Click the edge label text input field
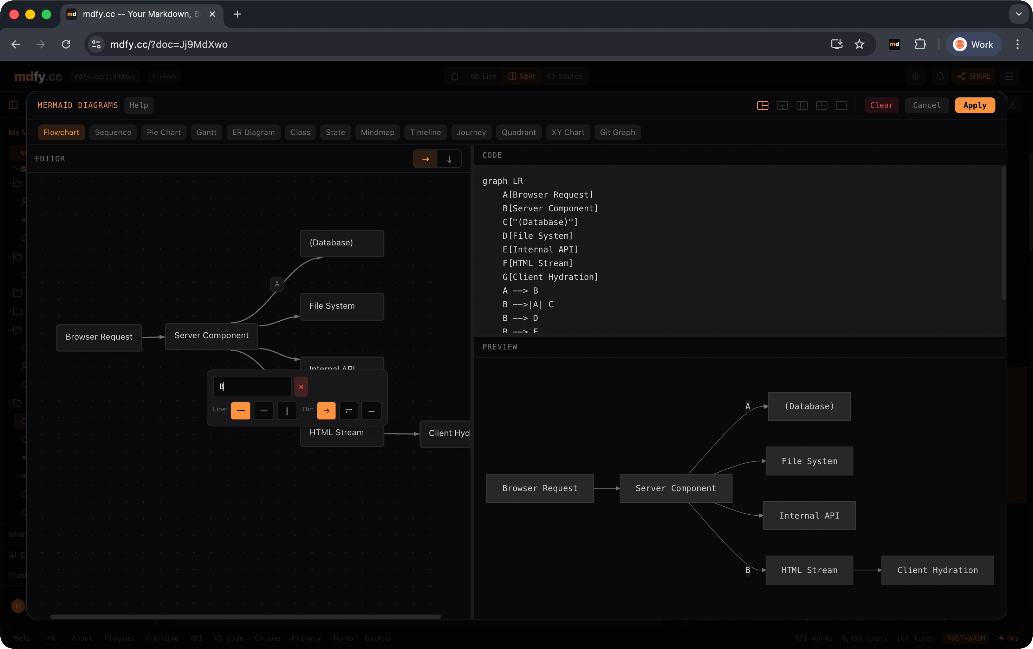The width and height of the screenshot is (1033, 649). pyautogui.click(x=252, y=387)
